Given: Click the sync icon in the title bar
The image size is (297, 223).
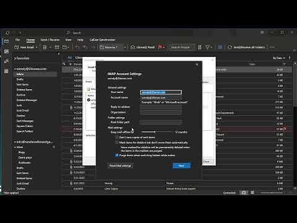Looking at the screenshot, I should tap(7, 33).
